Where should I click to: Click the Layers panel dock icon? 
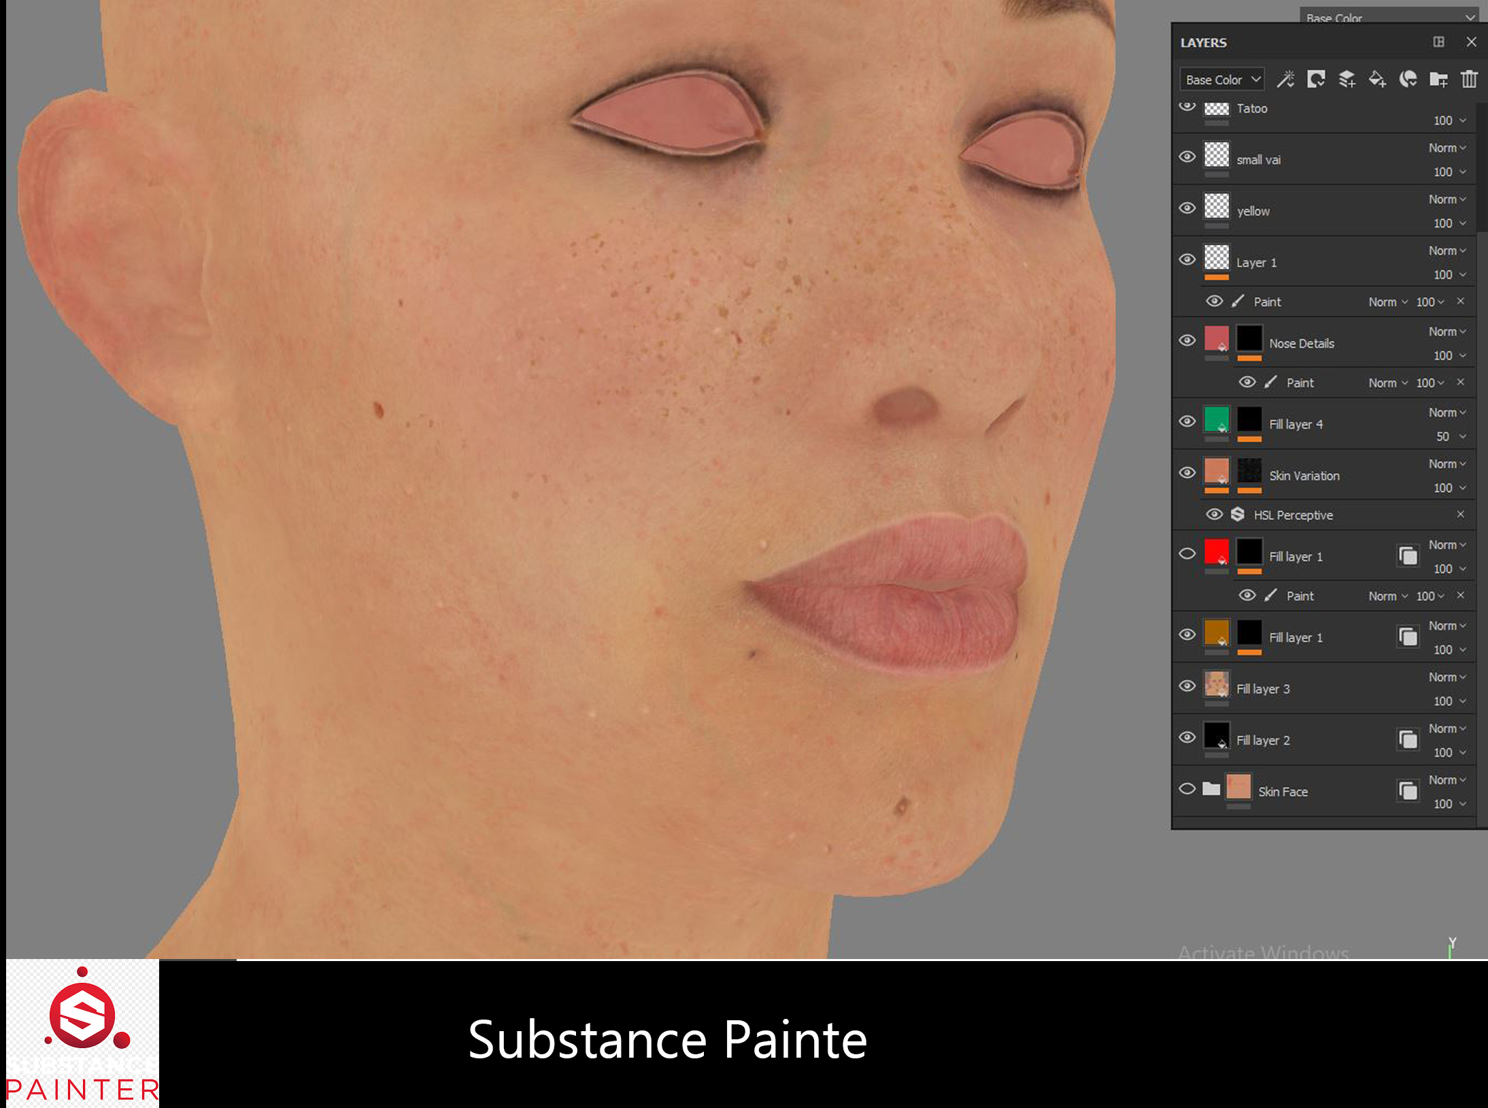point(1438,42)
